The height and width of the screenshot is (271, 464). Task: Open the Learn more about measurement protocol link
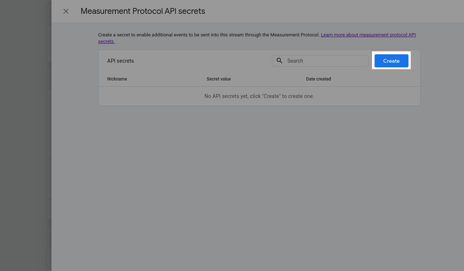[x=368, y=35]
